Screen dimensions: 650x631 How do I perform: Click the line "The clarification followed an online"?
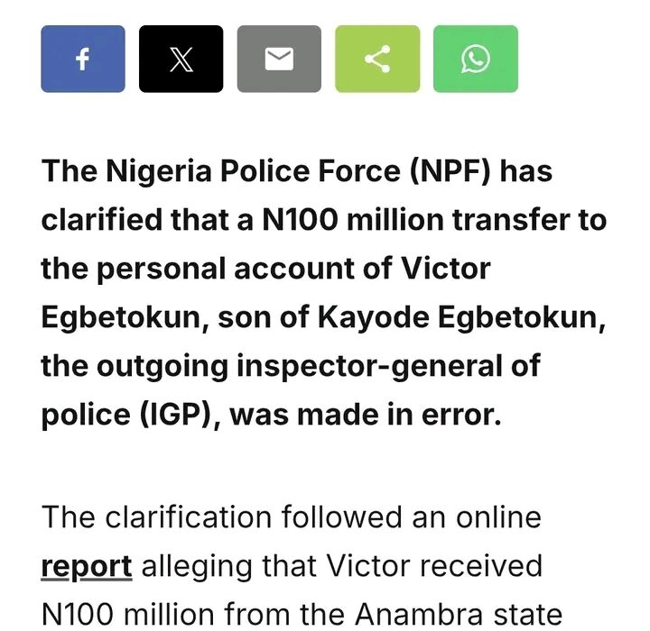click(x=292, y=517)
